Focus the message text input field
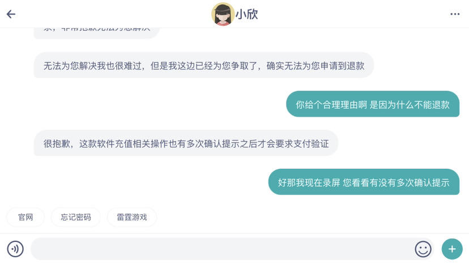Viewport: 469px width, 264px height. click(221, 249)
